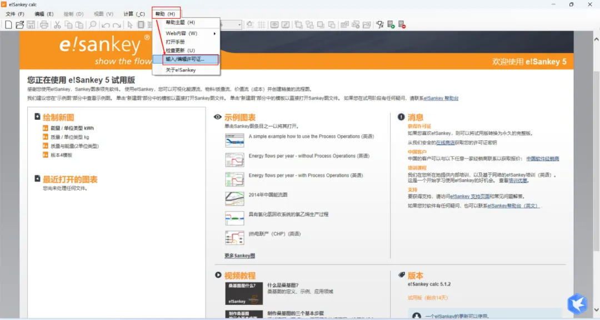
Task: Click the info icon beside 消息 heading
Action: (401, 117)
